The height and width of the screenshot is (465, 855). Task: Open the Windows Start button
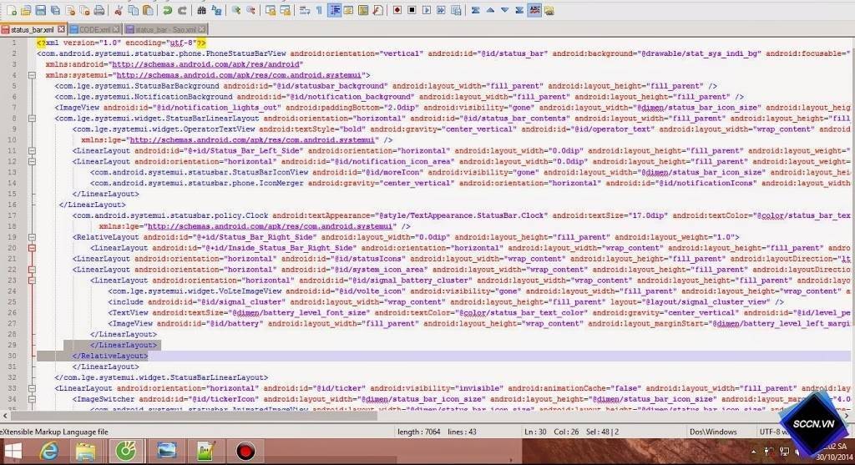point(12,452)
